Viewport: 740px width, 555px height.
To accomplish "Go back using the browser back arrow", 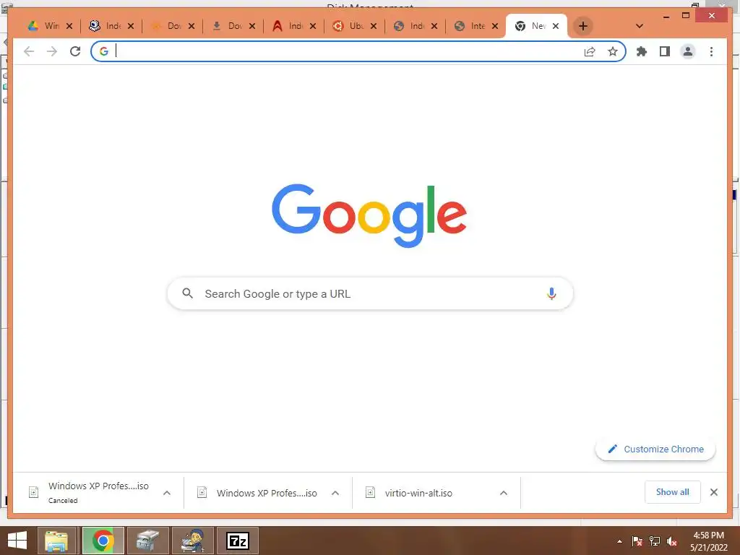I will tap(29, 51).
